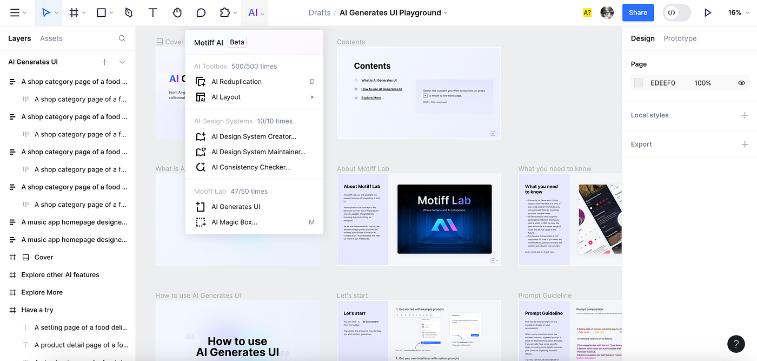The height and width of the screenshot is (361, 757).
Task: Search layers with magnifier icon
Action: pos(122,38)
